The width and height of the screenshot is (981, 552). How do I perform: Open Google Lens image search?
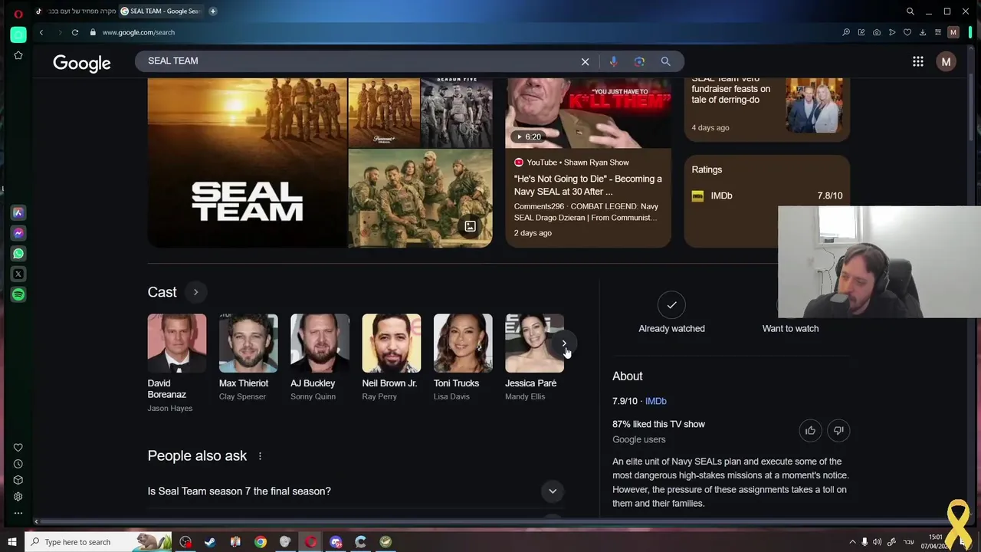coord(639,61)
